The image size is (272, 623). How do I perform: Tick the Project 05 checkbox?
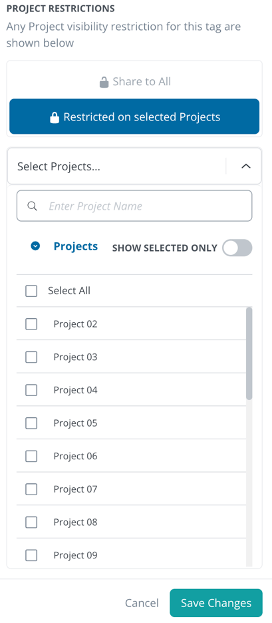(31, 423)
